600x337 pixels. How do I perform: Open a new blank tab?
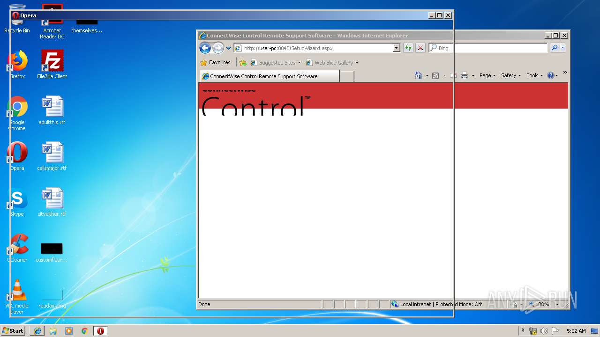(346, 76)
